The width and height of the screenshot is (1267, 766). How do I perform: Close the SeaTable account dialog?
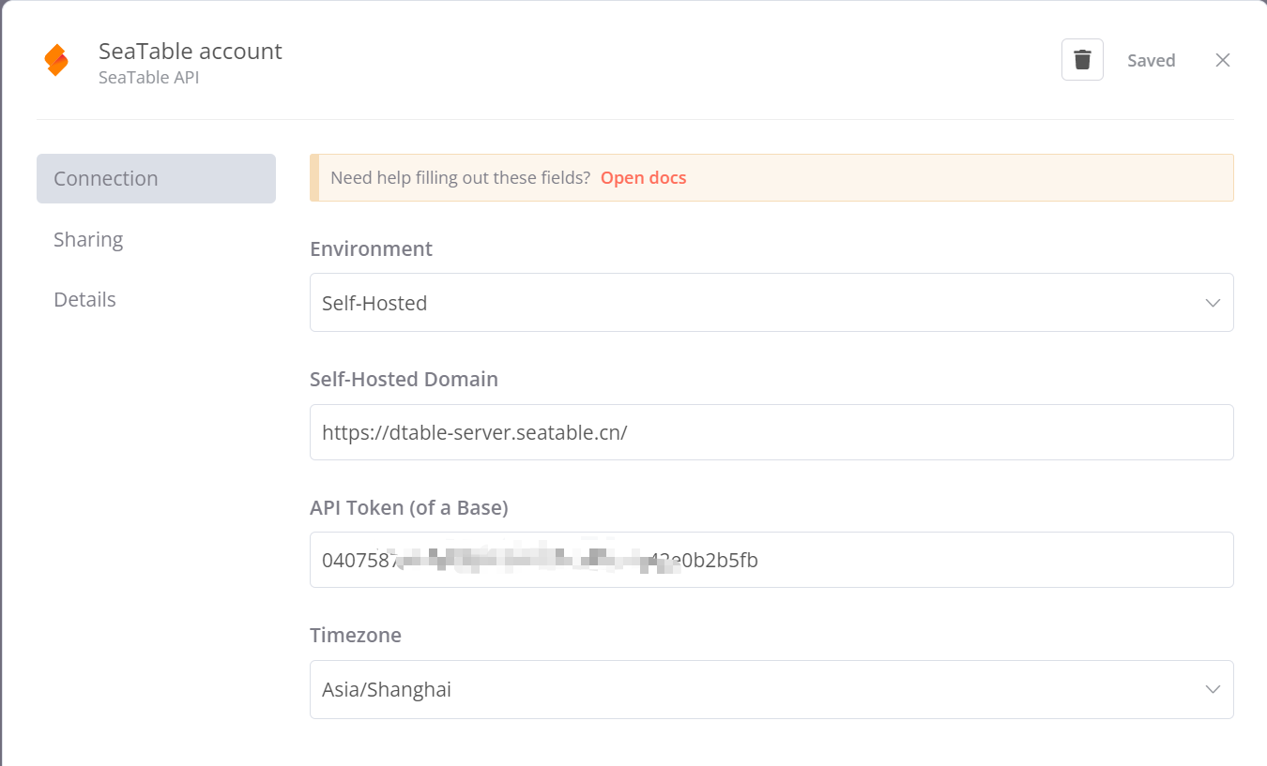[x=1223, y=60]
